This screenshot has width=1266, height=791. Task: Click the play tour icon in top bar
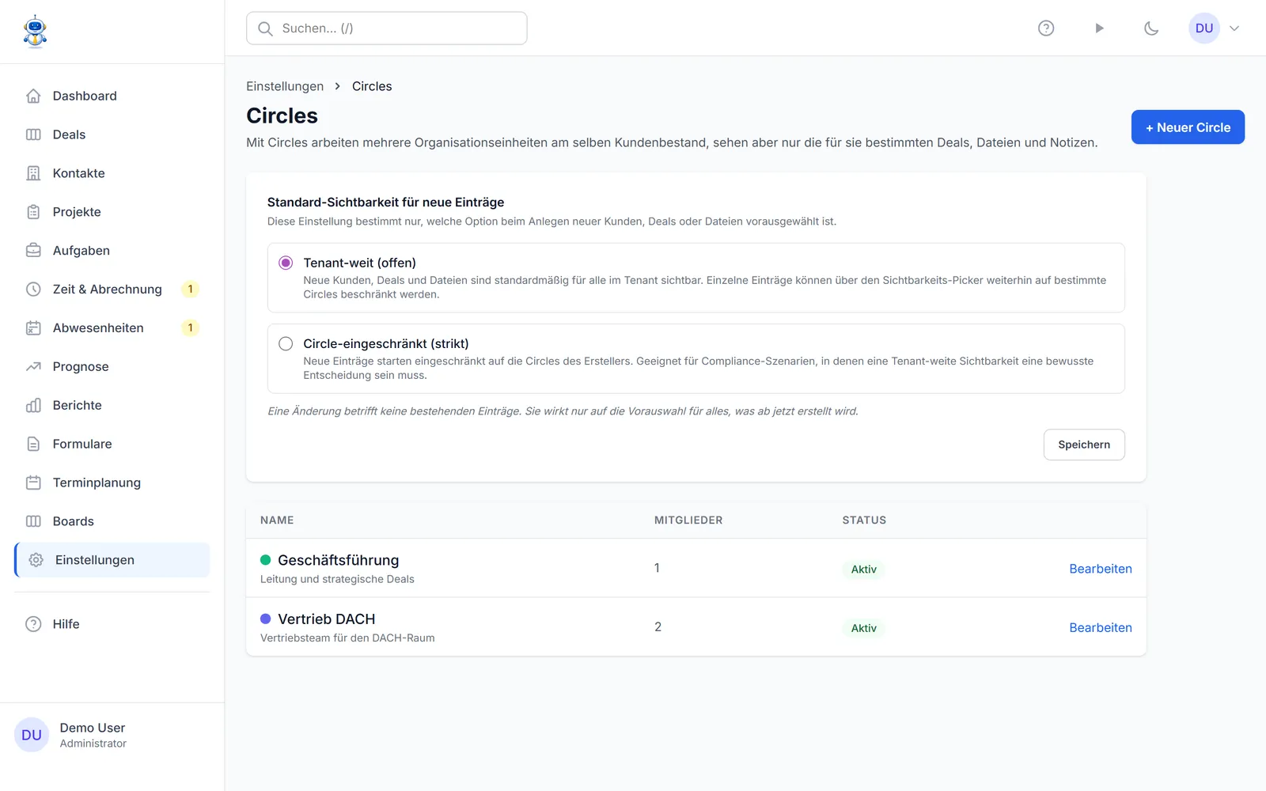click(1099, 28)
